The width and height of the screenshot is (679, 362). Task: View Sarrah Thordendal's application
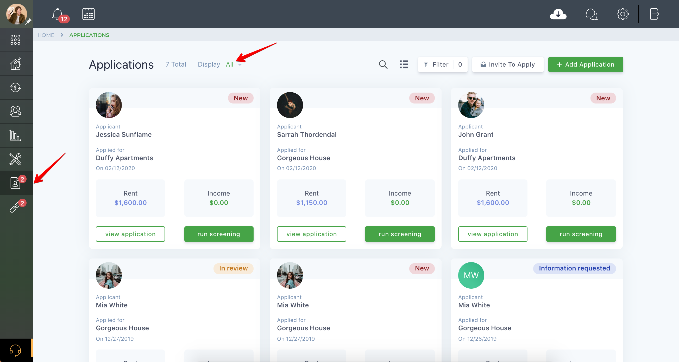[312, 234]
